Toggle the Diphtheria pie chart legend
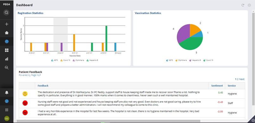255x123 pixels. click(181, 60)
